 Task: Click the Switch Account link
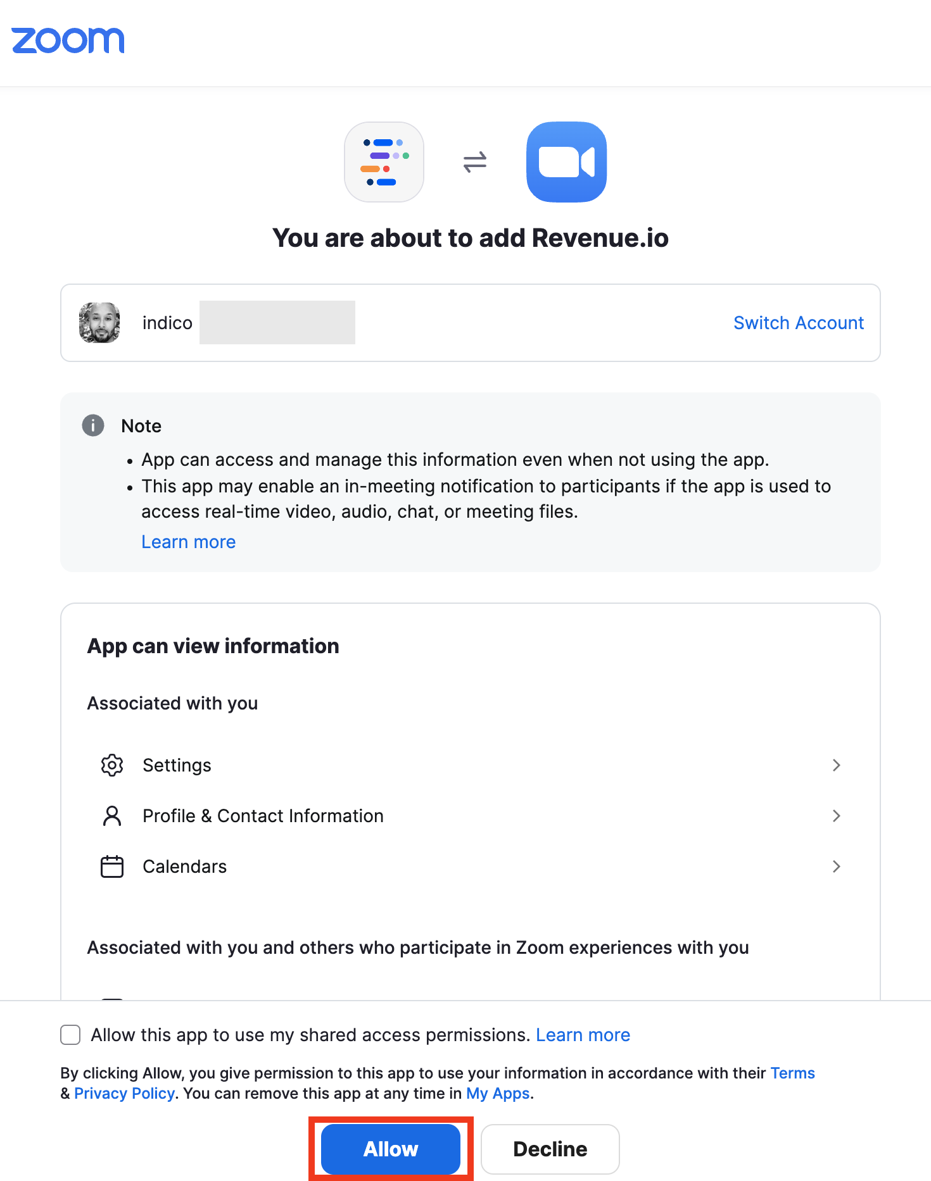798,323
